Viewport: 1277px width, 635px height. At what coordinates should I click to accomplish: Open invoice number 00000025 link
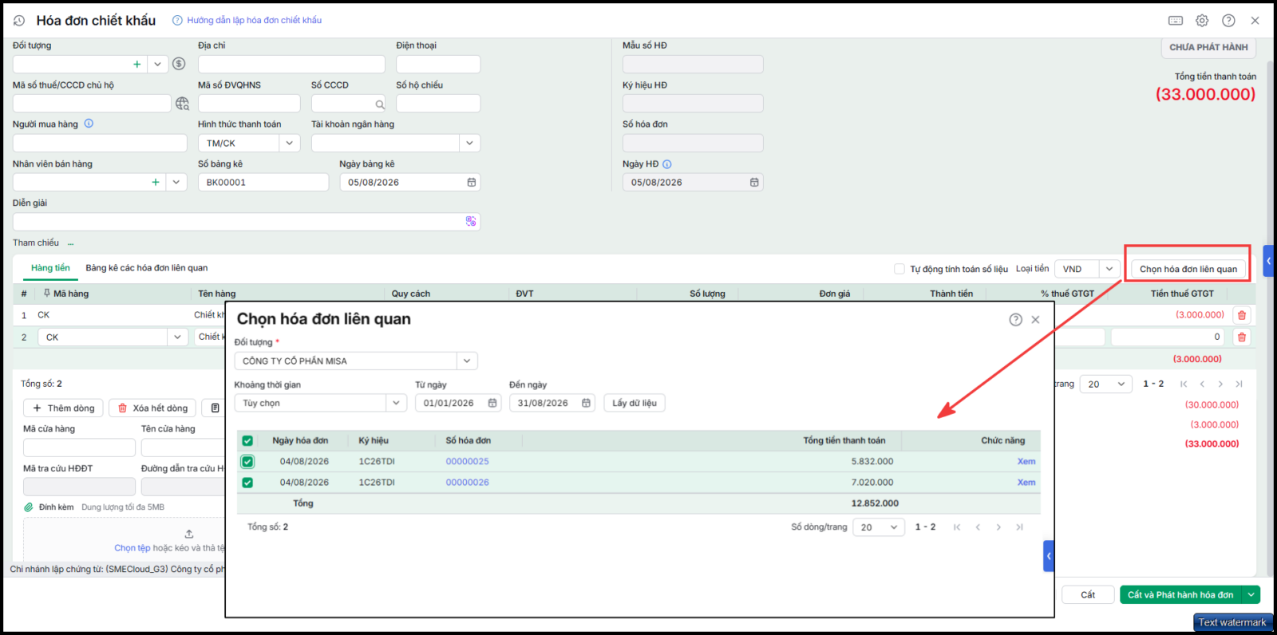[x=467, y=462]
